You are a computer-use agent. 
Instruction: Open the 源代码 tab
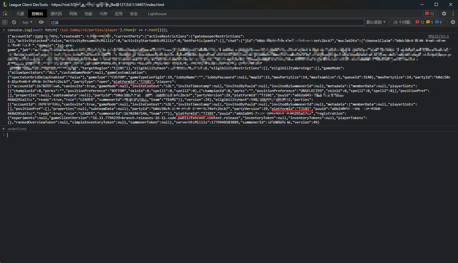[56, 14]
